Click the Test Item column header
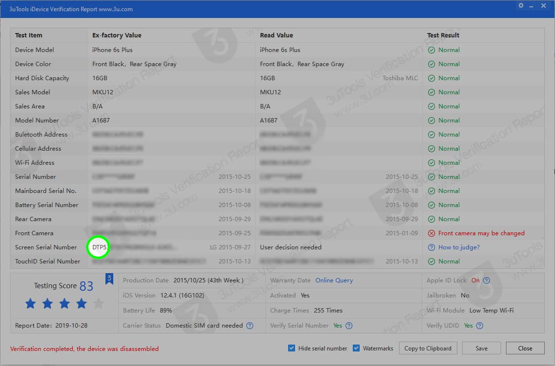 [x=29, y=35]
